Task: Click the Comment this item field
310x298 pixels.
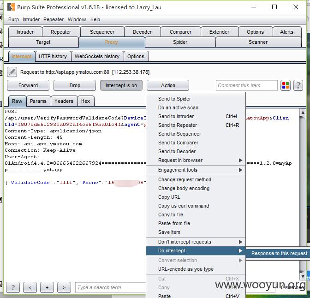Action: tap(247, 85)
